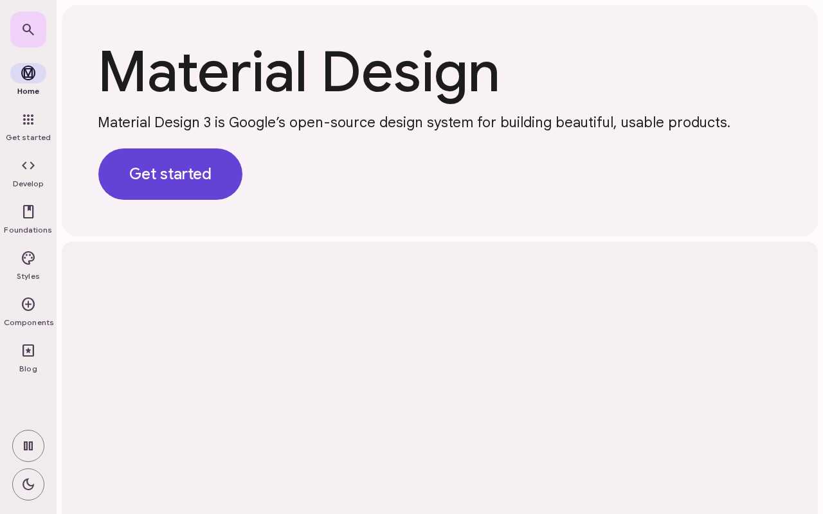The image size is (823, 514).
Task: Open the Foundations section from the sidebar
Action: [28, 230]
